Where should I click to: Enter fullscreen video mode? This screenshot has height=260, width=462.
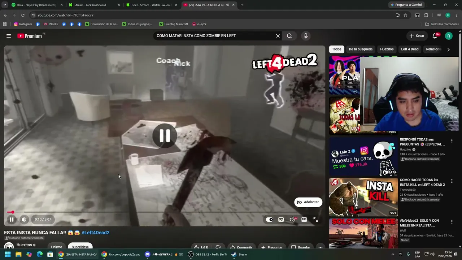click(x=316, y=220)
